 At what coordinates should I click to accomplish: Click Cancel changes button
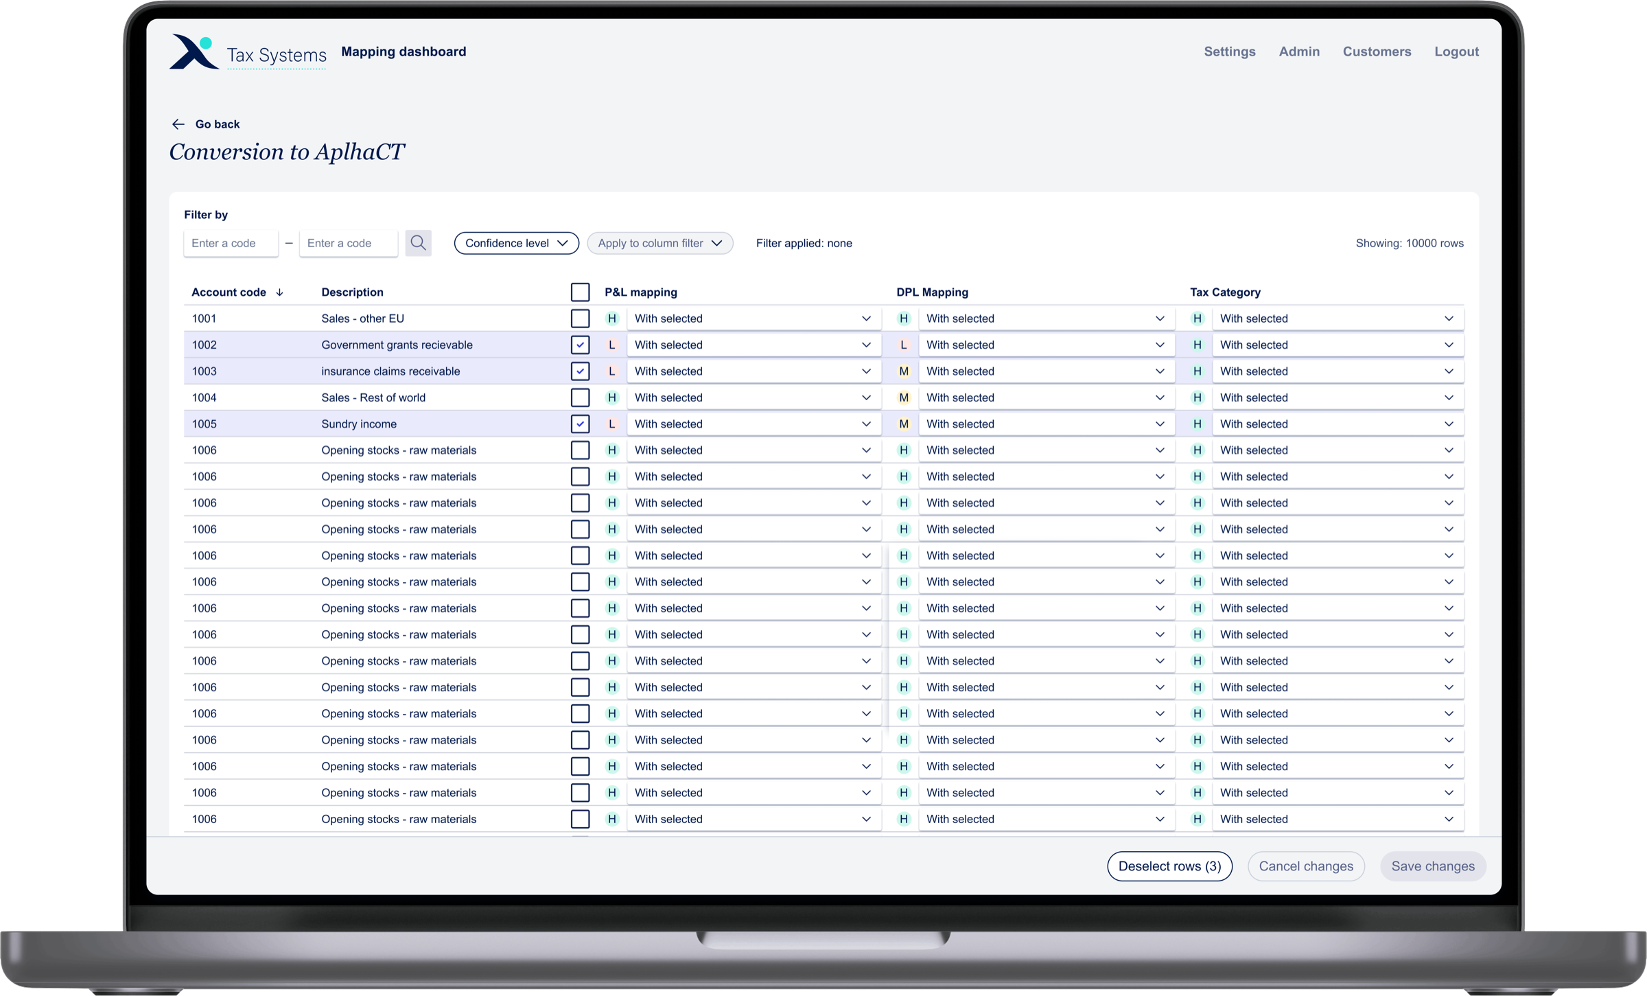tap(1306, 866)
